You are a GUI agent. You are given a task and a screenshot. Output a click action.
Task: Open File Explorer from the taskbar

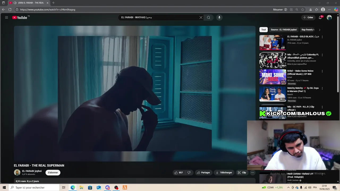point(81,188)
